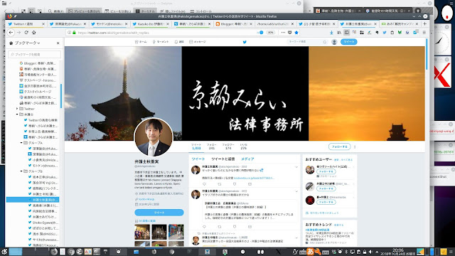Open Twitter account avatar menu
Viewport: 455px width, 256px height.
coord(334,42)
